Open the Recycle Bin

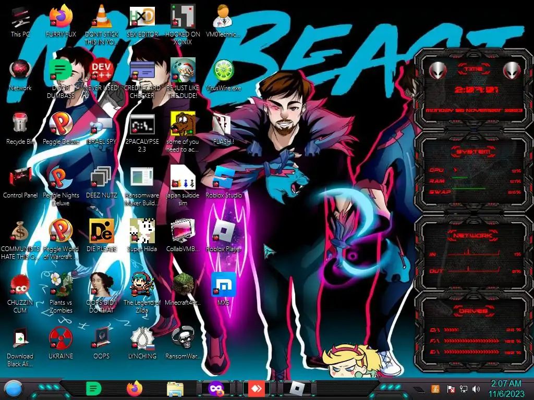pyautogui.click(x=20, y=123)
